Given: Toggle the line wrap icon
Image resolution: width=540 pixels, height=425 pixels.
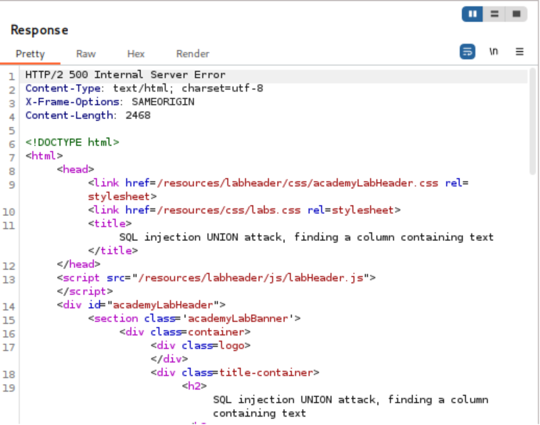Looking at the screenshot, I should point(468,51).
